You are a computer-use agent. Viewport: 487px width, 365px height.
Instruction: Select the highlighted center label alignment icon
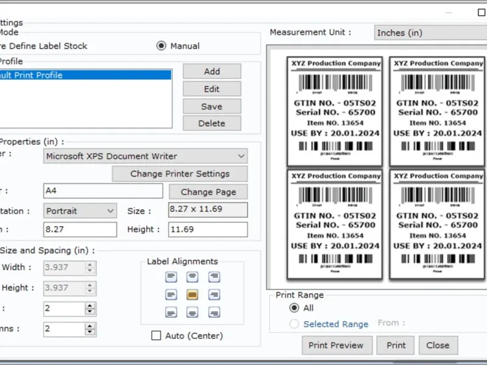click(192, 295)
